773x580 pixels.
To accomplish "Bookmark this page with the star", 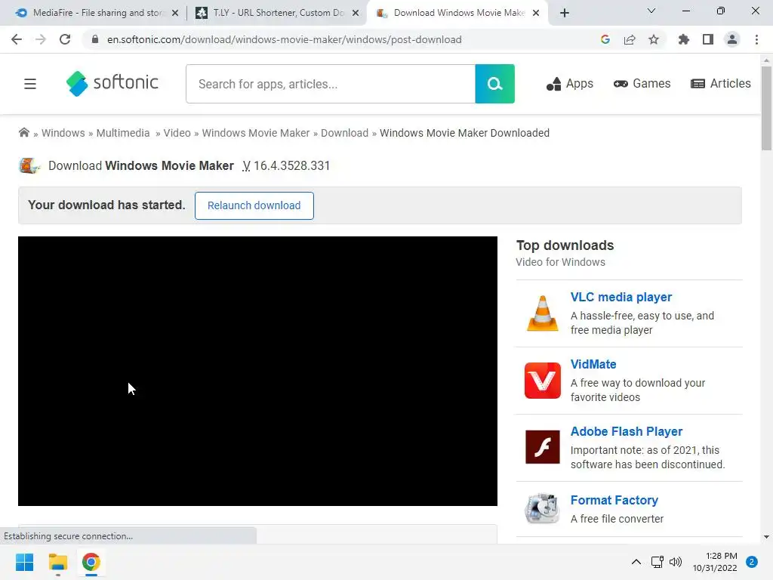I will click(654, 39).
